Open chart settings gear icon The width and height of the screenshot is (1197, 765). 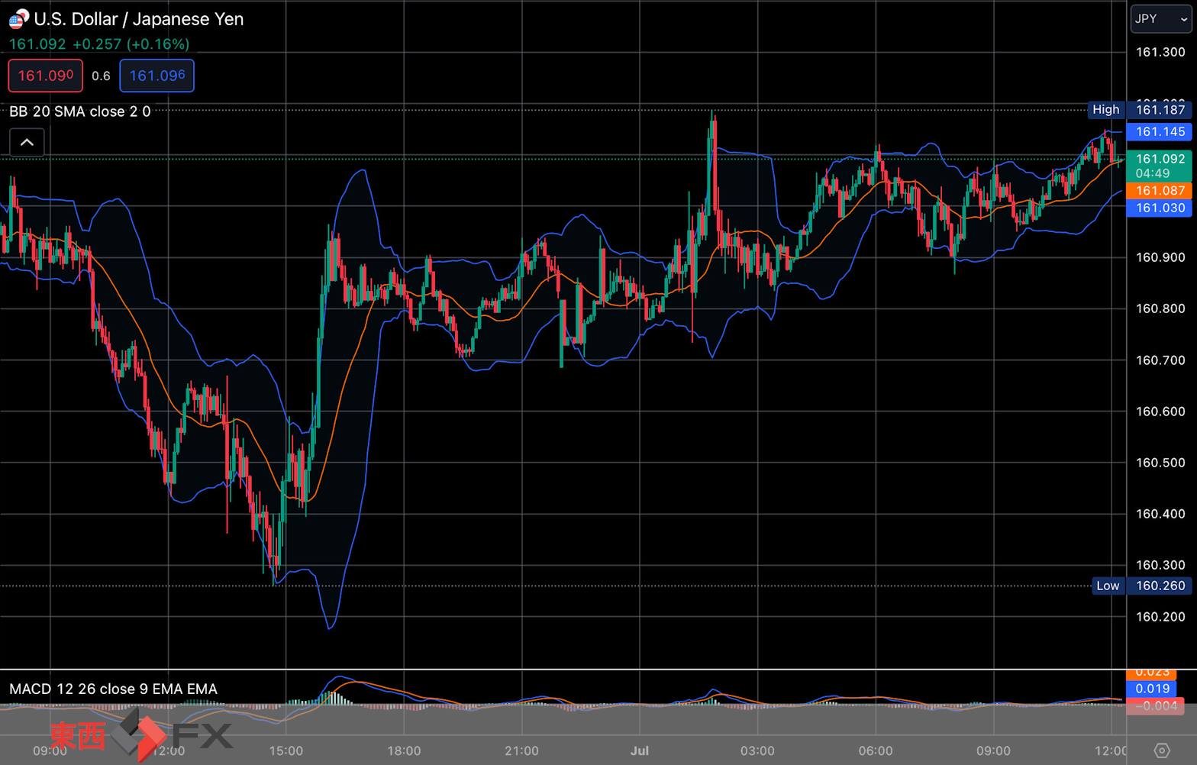[1161, 750]
